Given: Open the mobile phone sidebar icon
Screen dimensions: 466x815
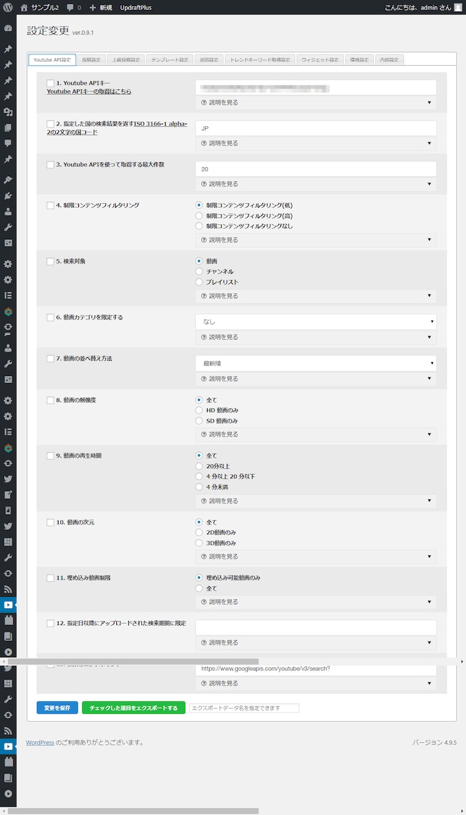Looking at the screenshot, I should (8, 510).
